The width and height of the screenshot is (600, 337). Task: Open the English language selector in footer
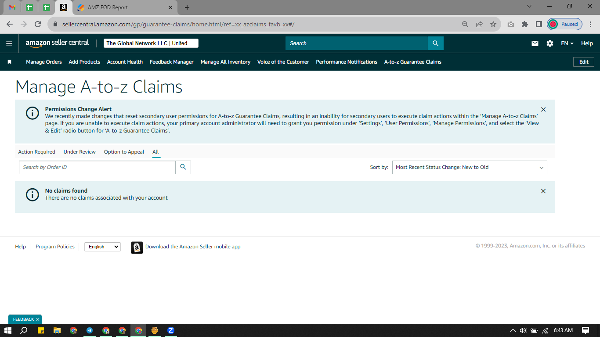click(102, 247)
